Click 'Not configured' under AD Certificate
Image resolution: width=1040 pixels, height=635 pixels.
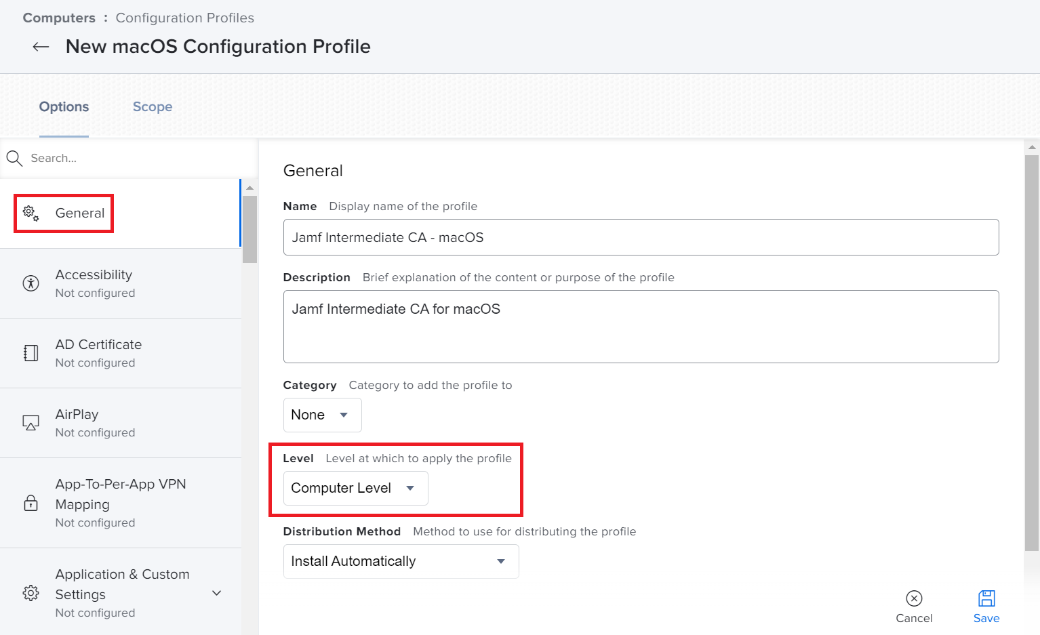tap(95, 363)
